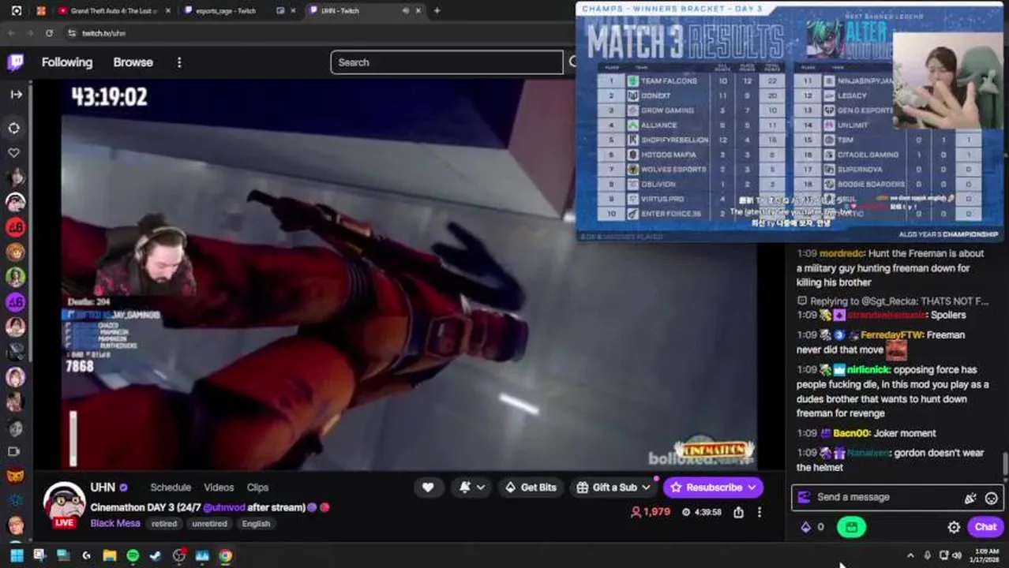Screen dimensions: 1009x568
Task: Click the chat scrollbar thumb
Action: point(1005,465)
